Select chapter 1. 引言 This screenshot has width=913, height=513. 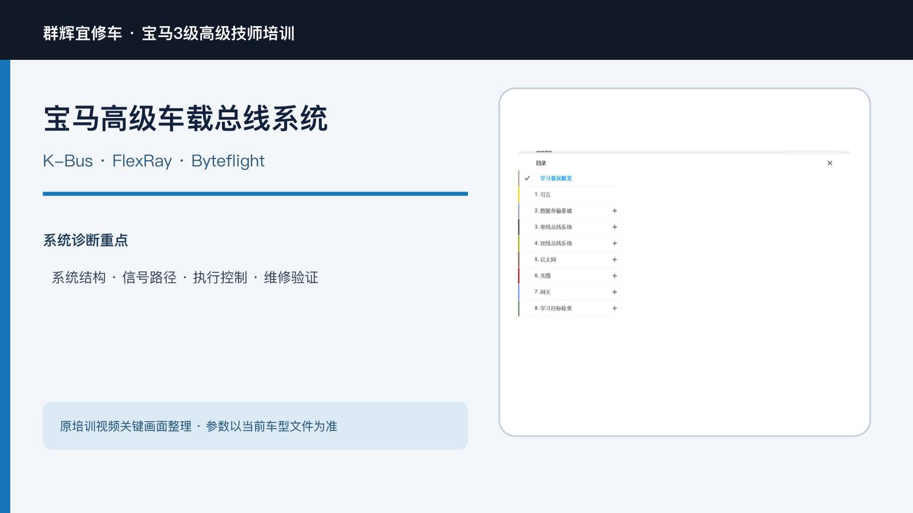click(x=542, y=194)
